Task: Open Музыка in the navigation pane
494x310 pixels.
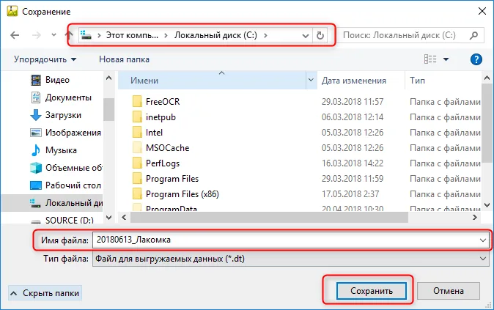Action: pyautogui.click(x=54, y=150)
